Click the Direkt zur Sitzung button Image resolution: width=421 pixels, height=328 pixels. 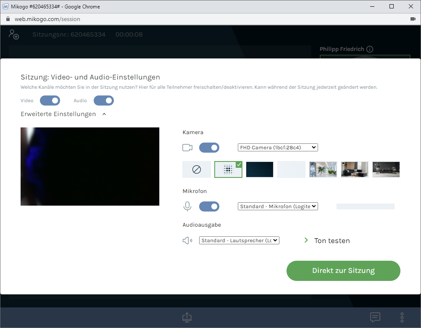(x=343, y=271)
